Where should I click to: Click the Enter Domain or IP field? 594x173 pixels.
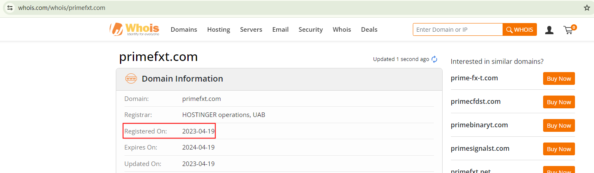click(x=457, y=30)
